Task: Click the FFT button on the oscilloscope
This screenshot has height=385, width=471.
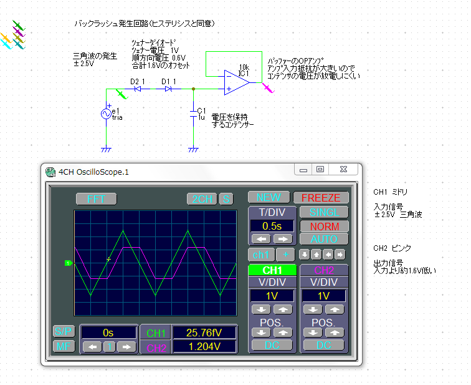Action: pos(96,199)
